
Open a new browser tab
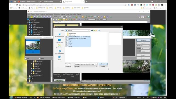87,2
